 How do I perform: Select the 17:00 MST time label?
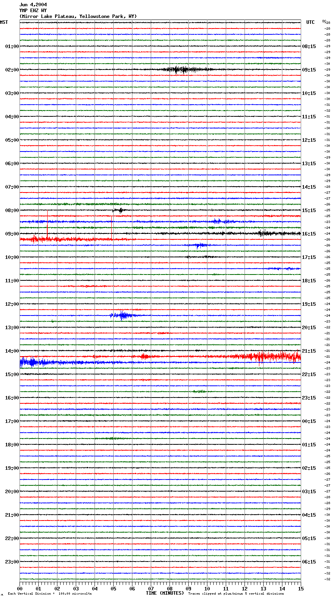[x=12, y=421]
